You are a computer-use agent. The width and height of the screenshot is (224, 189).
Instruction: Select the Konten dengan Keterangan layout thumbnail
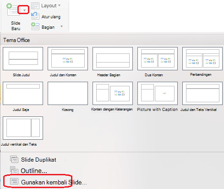[x=113, y=93]
